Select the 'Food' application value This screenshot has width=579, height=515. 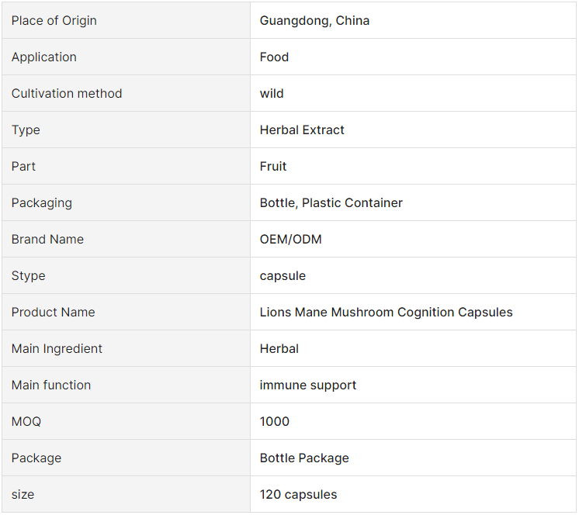pos(274,57)
